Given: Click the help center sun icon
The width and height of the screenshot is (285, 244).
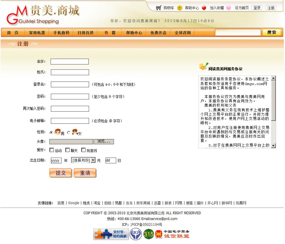Looking at the screenshot, I should pos(180,8).
